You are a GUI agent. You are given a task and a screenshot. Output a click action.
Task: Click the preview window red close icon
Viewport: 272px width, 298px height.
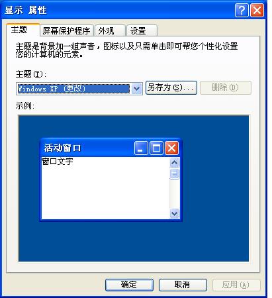171,148
